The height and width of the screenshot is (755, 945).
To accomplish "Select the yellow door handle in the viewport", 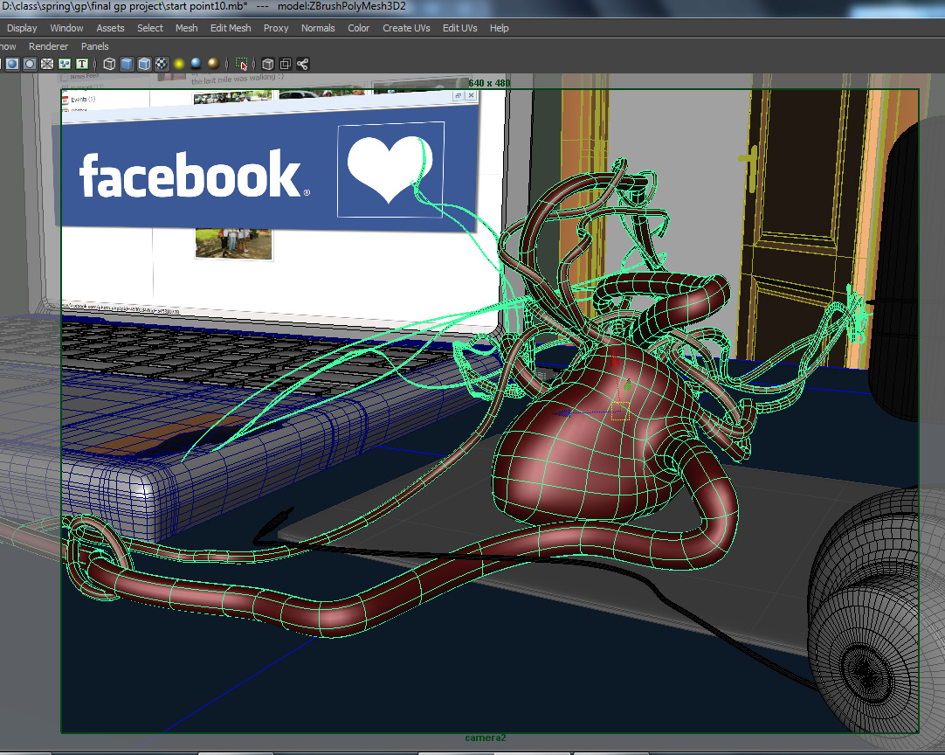I will point(749,168).
